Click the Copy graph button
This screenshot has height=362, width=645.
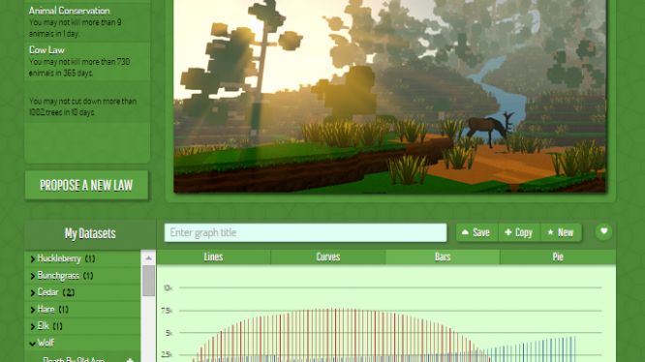coord(519,232)
